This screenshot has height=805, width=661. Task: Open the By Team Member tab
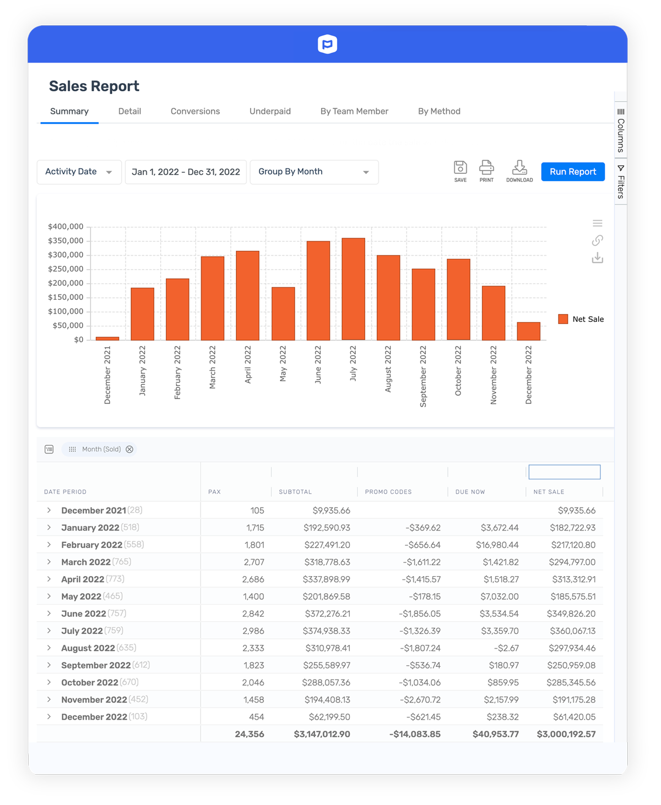click(354, 111)
